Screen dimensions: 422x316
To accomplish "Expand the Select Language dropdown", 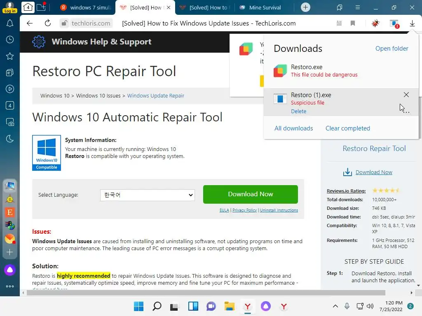I will point(148,195).
